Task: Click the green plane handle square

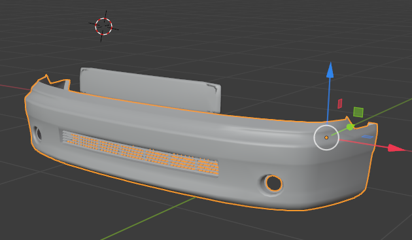Action: point(358,112)
